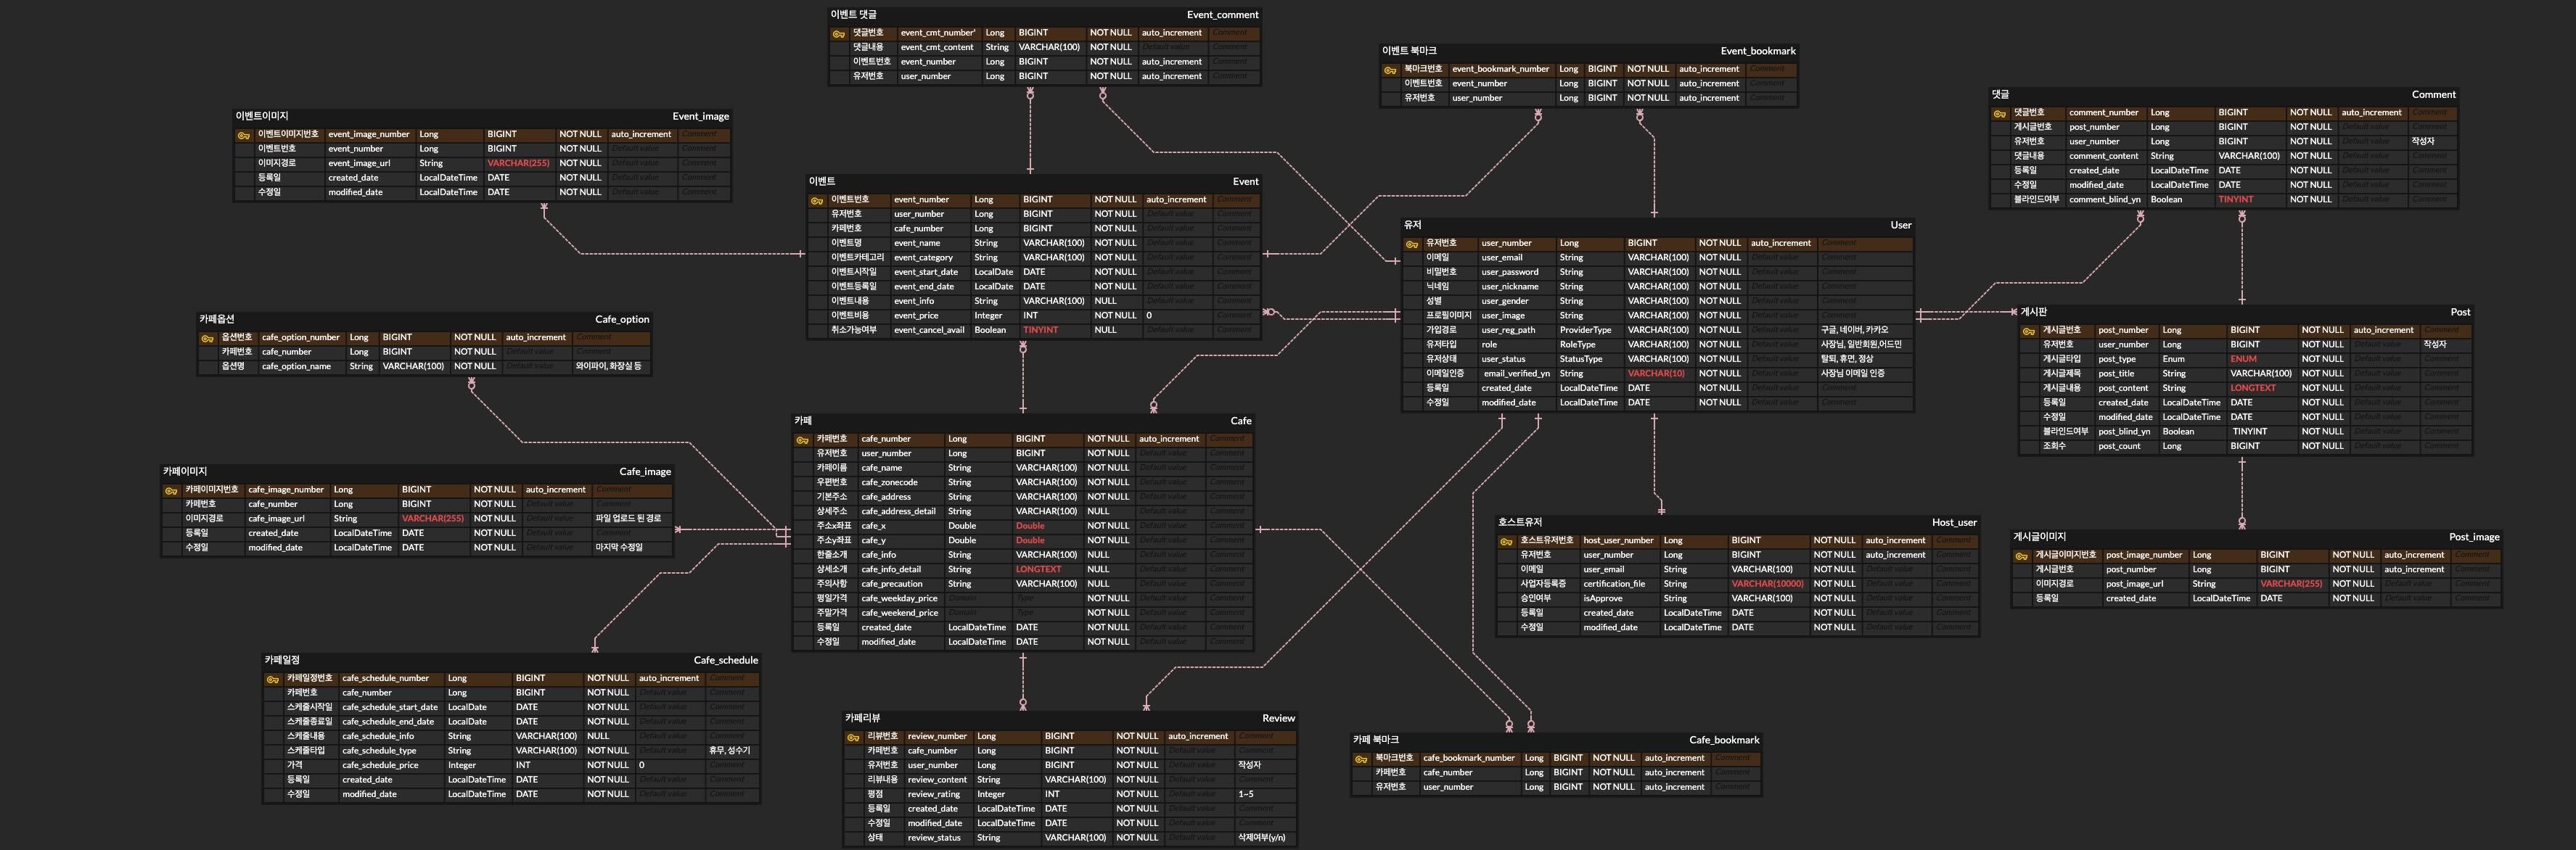The height and width of the screenshot is (850, 2576).
Task: Click the key icon in Cafe_bookmark table
Action: click(1361, 759)
